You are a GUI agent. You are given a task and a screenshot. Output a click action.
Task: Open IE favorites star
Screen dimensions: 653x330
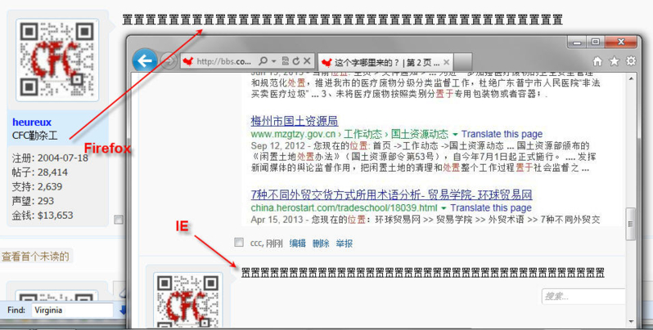pyautogui.click(x=615, y=61)
